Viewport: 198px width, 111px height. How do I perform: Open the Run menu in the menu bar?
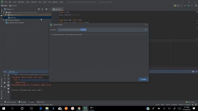[x=40, y=2]
